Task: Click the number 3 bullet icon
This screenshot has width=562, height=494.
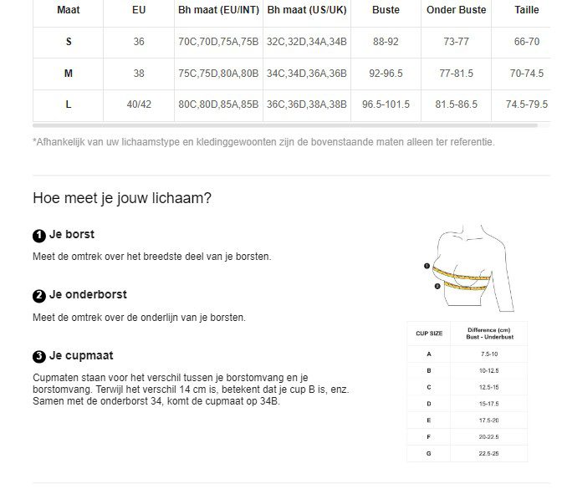Action: 39,357
